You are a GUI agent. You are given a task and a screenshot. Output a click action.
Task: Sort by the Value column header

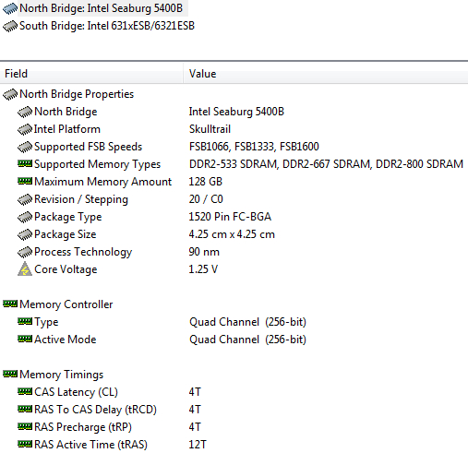pos(326,74)
